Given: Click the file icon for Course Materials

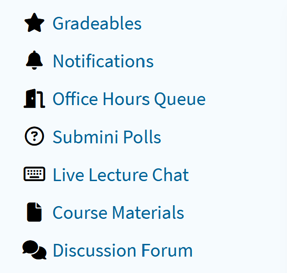Looking at the screenshot, I should coord(34,212).
